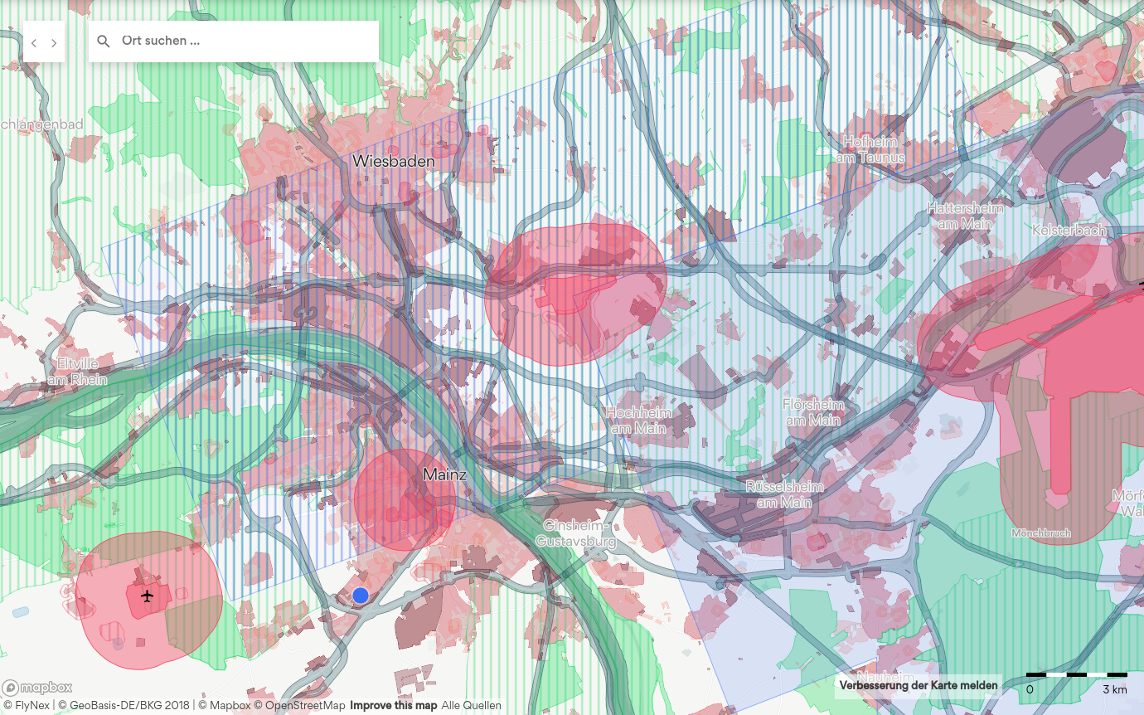Select the Mainz city label
Screen dimensions: 1144x715
point(444,475)
